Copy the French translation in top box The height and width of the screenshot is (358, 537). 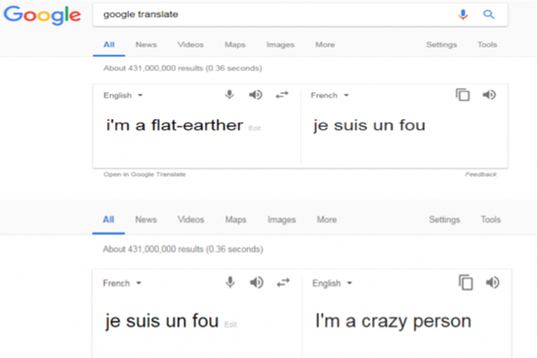[463, 95]
